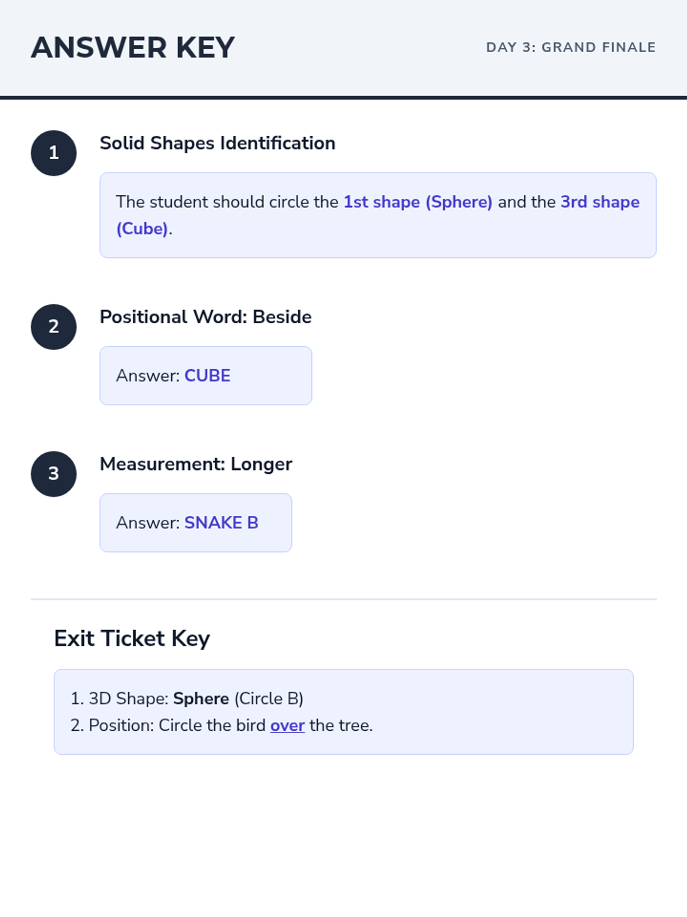Click "Position: Circle the bird" in the exit ticket
Screen dimensions: 687x917
click(177, 726)
